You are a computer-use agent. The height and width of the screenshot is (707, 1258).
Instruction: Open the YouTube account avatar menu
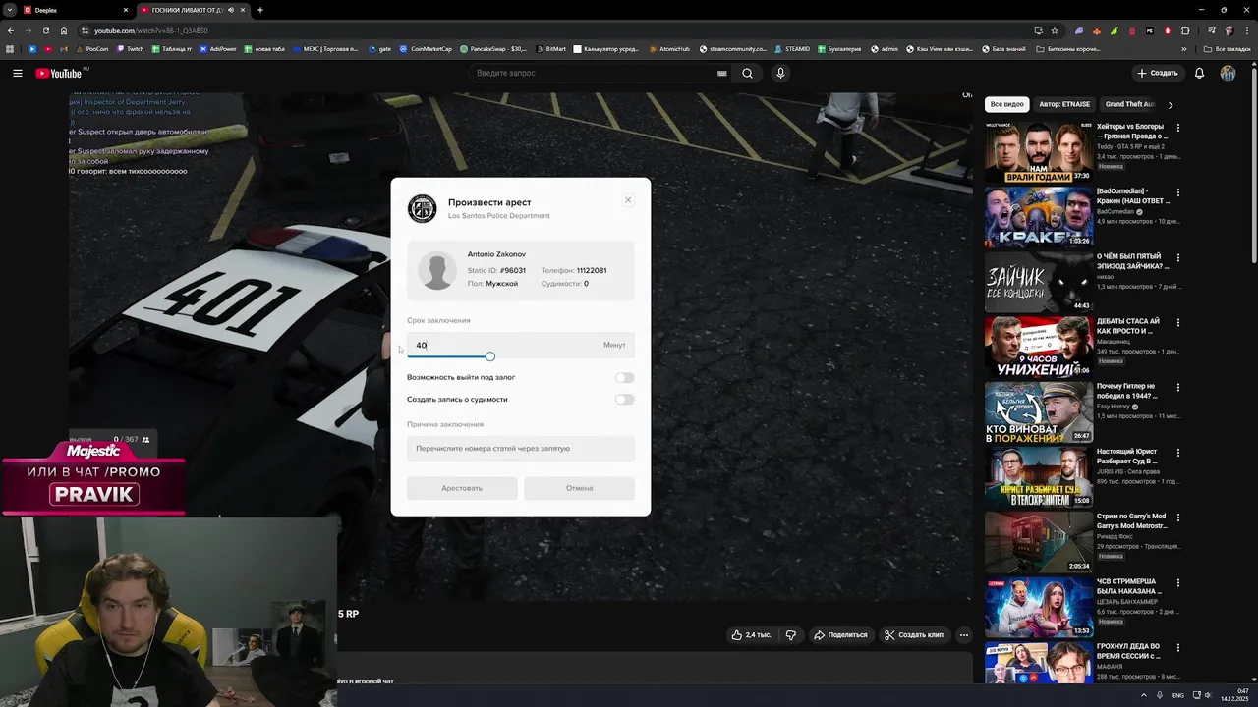(x=1228, y=73)
